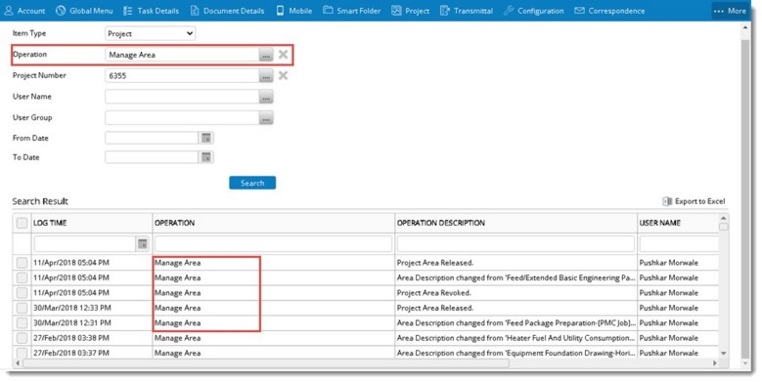Click the grid vertical scrollbar up arrow

click(x=724, y=219)
